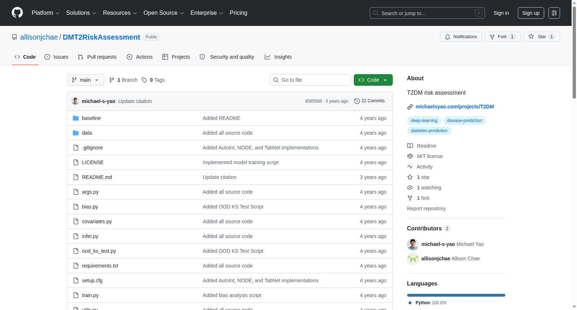The width and height of the screenshot is (577, 310).
Task: Click the branch icon beside 1 Branch
Action: [112, 80]
